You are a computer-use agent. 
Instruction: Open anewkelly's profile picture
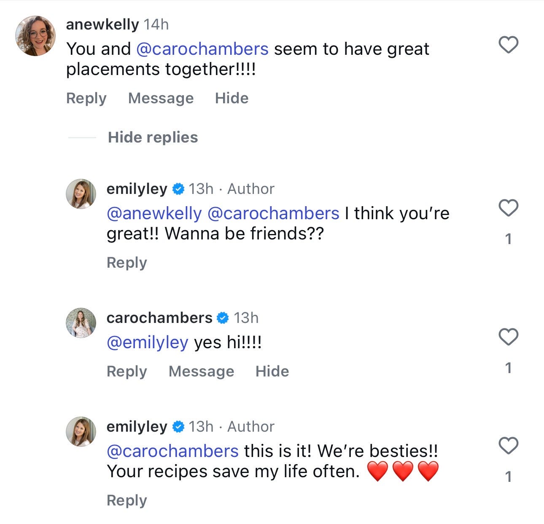pyautogui.click(x=35, y=36)
